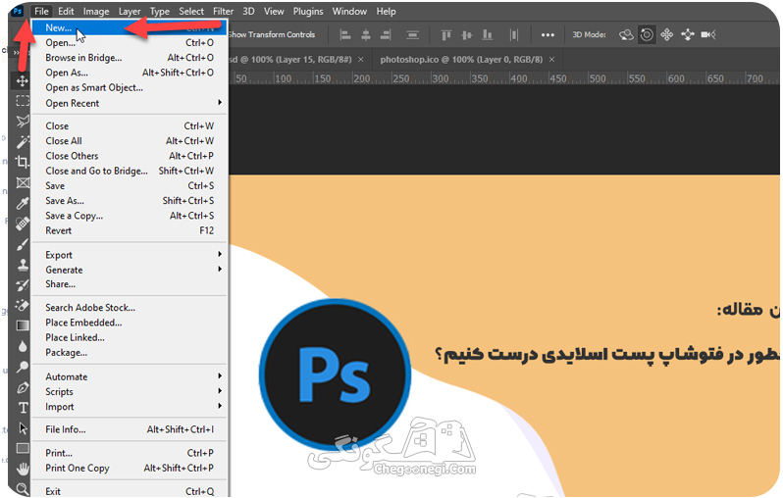
Task: Select the Eyedropper tool
Action: click(x=22, y=203)
